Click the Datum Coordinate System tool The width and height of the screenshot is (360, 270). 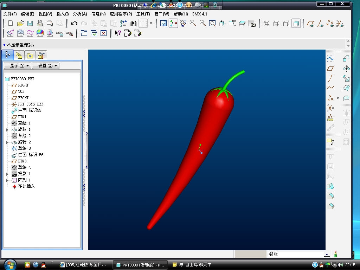[x=330, y=108]
